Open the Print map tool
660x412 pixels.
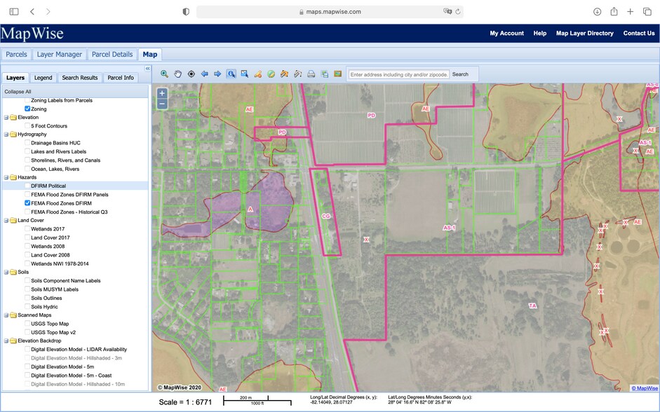pyautogui.click(x=310, y=73)
